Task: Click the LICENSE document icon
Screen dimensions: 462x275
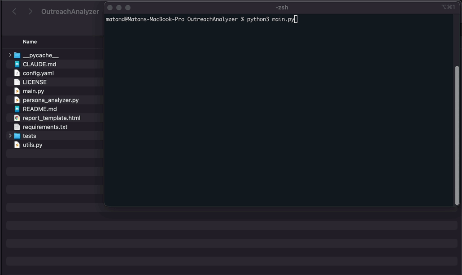Action: click(x=17, y=82)
